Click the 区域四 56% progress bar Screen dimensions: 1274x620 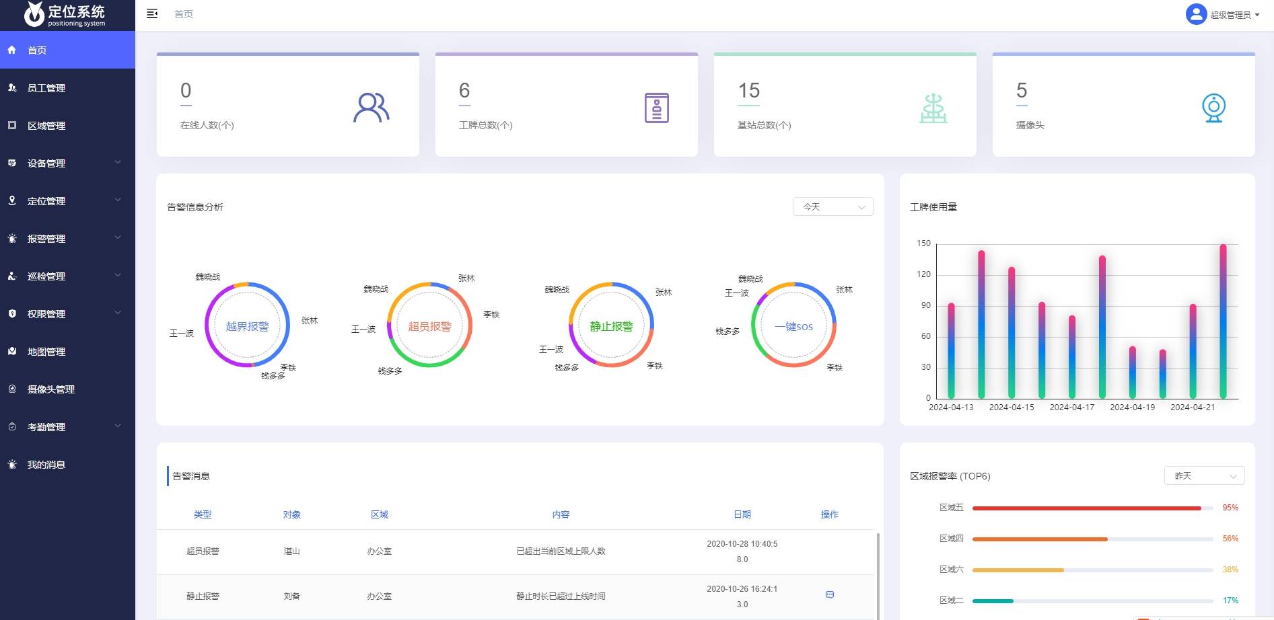[x=1092, y=539]
